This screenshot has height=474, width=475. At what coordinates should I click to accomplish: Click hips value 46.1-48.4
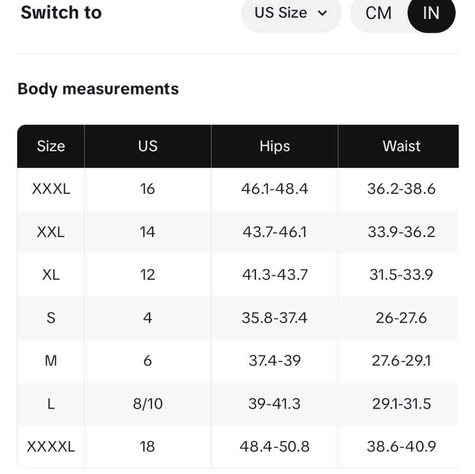[275, 189]
